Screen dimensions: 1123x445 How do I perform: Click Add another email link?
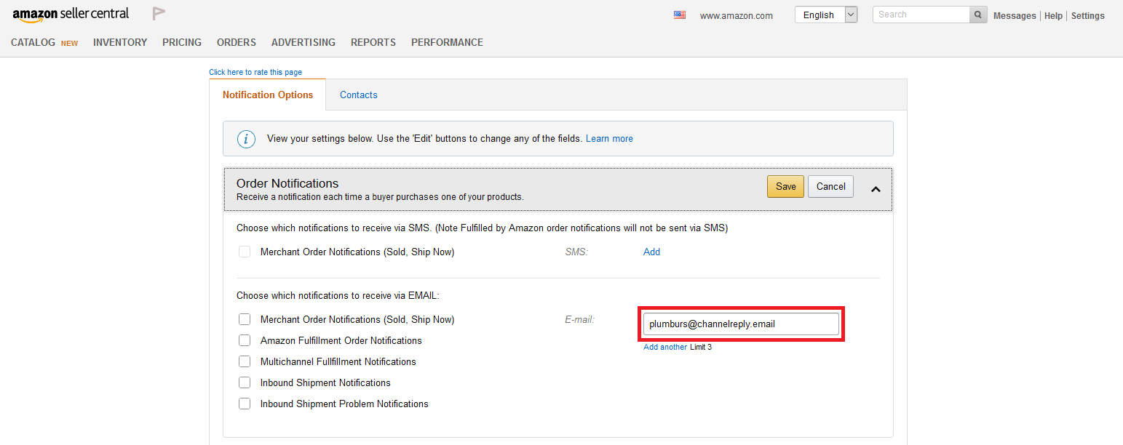[665, 347]
